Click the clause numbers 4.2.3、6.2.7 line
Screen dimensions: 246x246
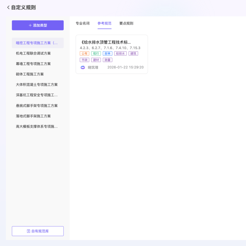(110, 48)
